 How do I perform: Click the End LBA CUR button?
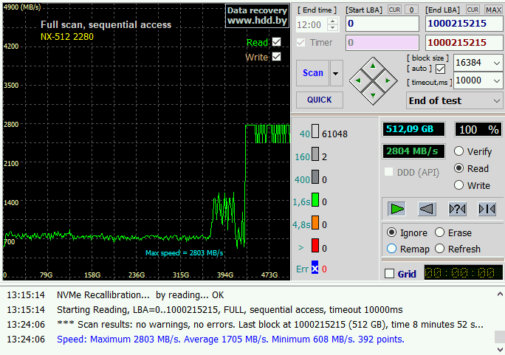(473, 10)
